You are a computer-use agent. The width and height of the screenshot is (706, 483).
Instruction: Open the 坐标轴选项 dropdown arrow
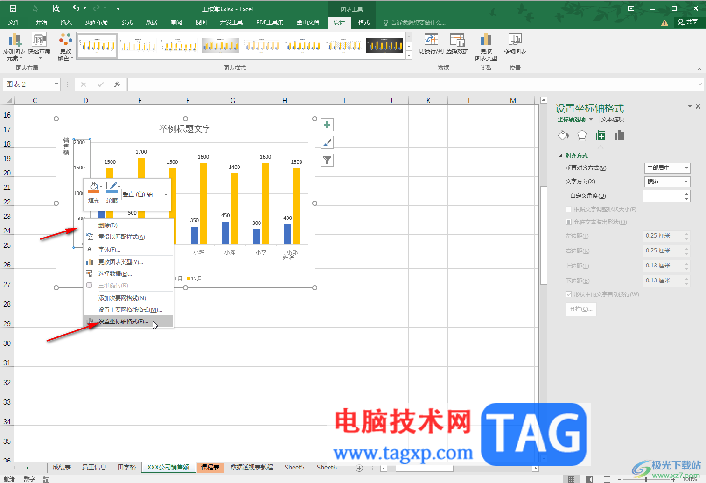[591, 119]
